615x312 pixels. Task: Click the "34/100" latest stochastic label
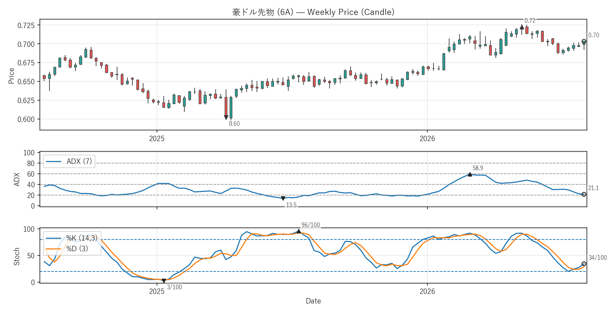click(598, 258)
